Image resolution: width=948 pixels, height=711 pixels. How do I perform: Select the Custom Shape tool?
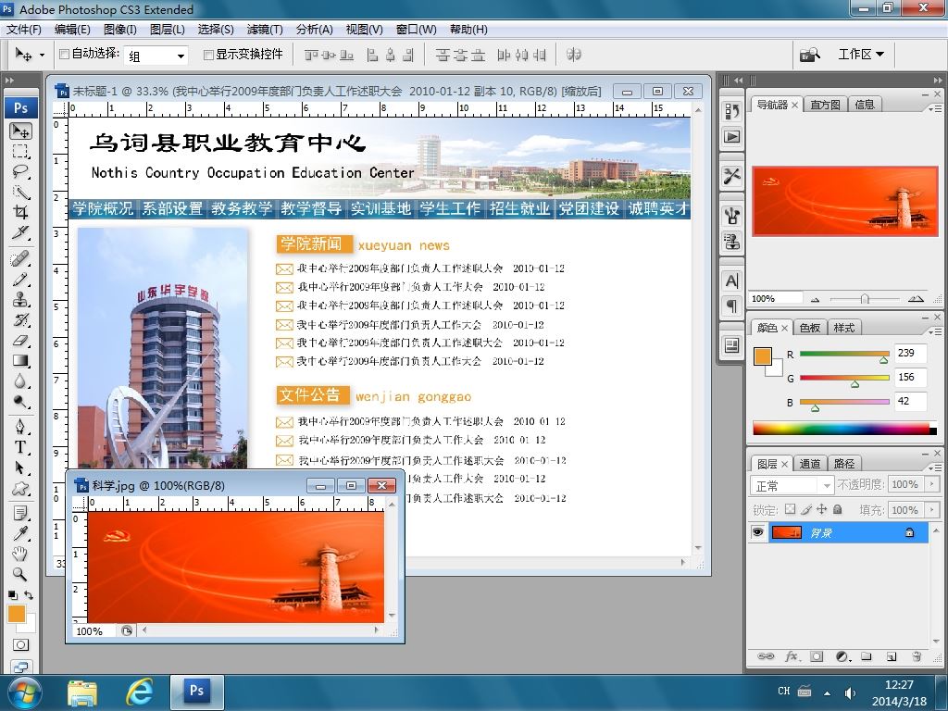point(20,489)
